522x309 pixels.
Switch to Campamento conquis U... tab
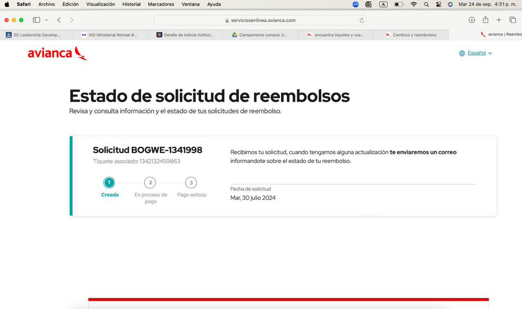(260, 35)
